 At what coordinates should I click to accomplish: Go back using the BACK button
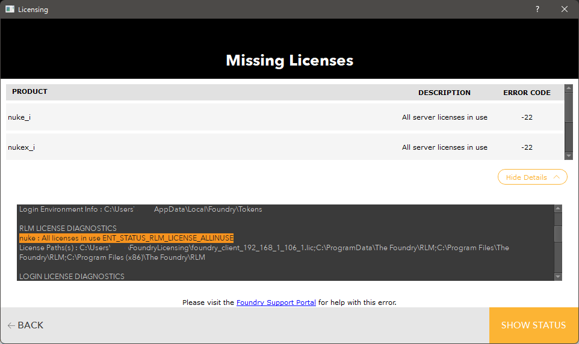click(25, 325)
